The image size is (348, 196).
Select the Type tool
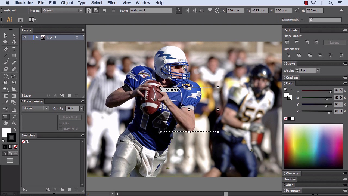click(14, 49)
